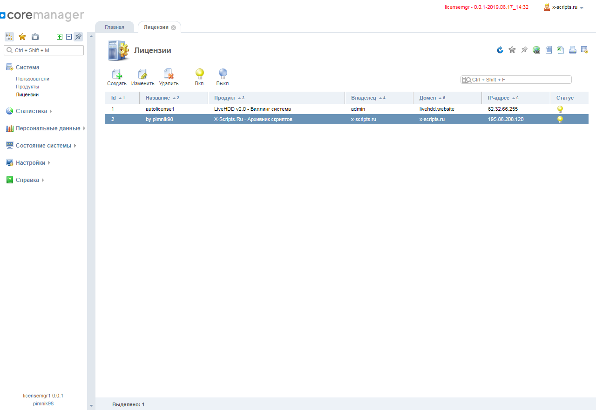The image size is (596, 410).
Task: Export table to Excel spreadsheet icon
Action: (x=561, y=50)
